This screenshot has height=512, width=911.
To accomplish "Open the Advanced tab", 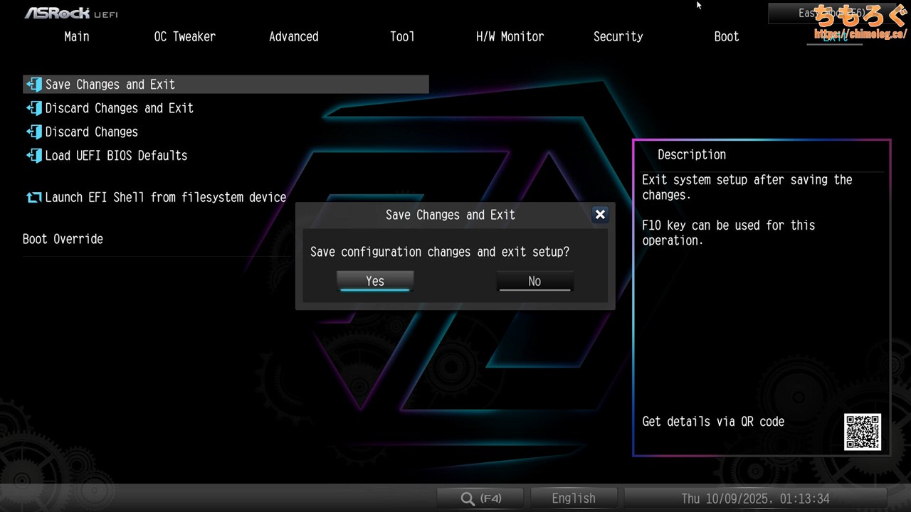I will 293,37.
